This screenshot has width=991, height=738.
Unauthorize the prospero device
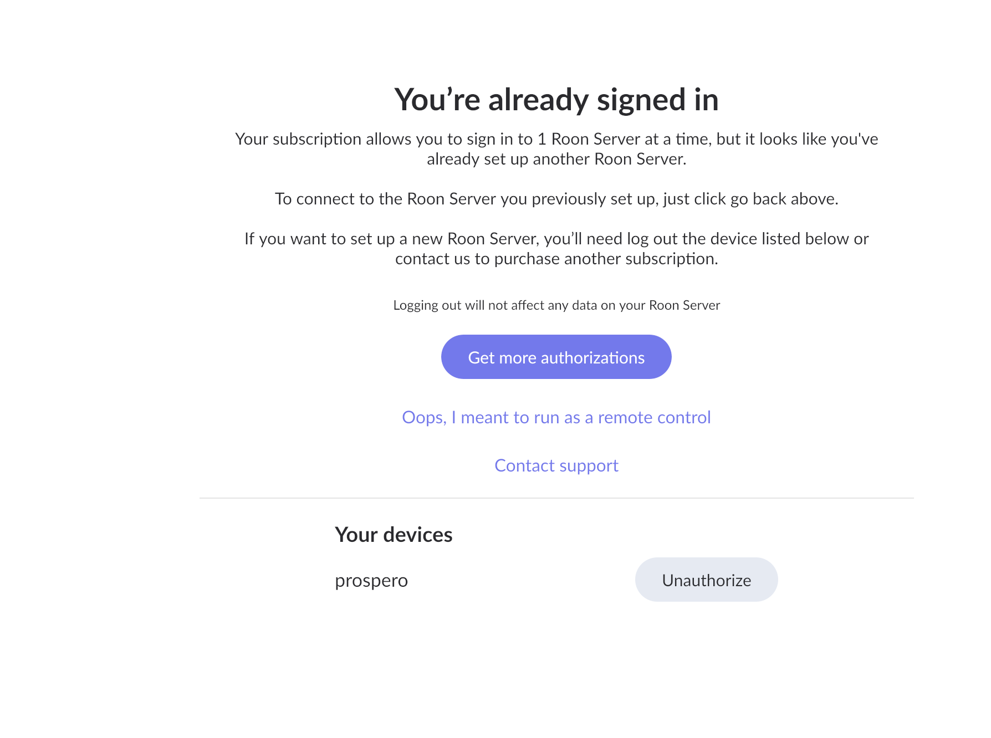click(706, 580)
